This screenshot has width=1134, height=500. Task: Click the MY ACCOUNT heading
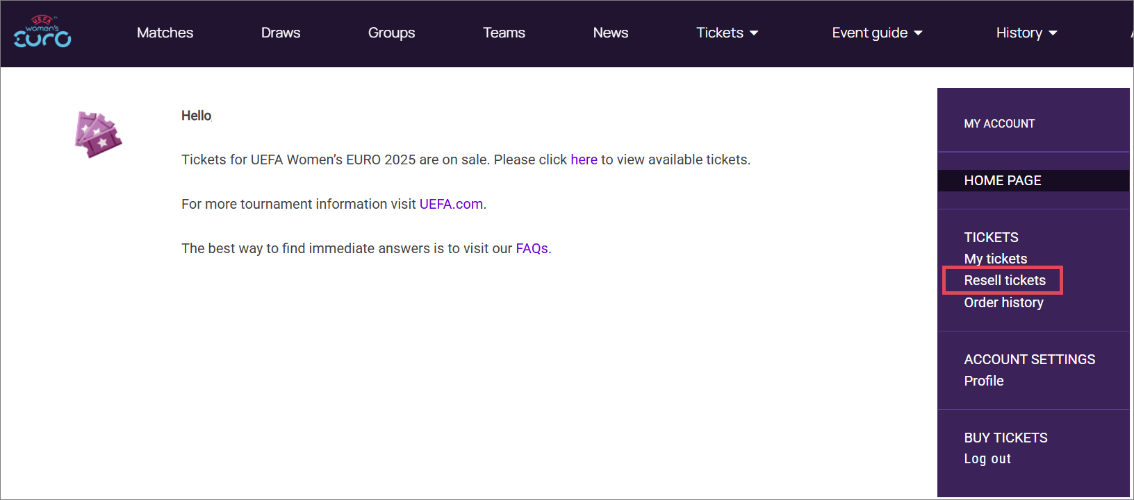tap(999, 123)
